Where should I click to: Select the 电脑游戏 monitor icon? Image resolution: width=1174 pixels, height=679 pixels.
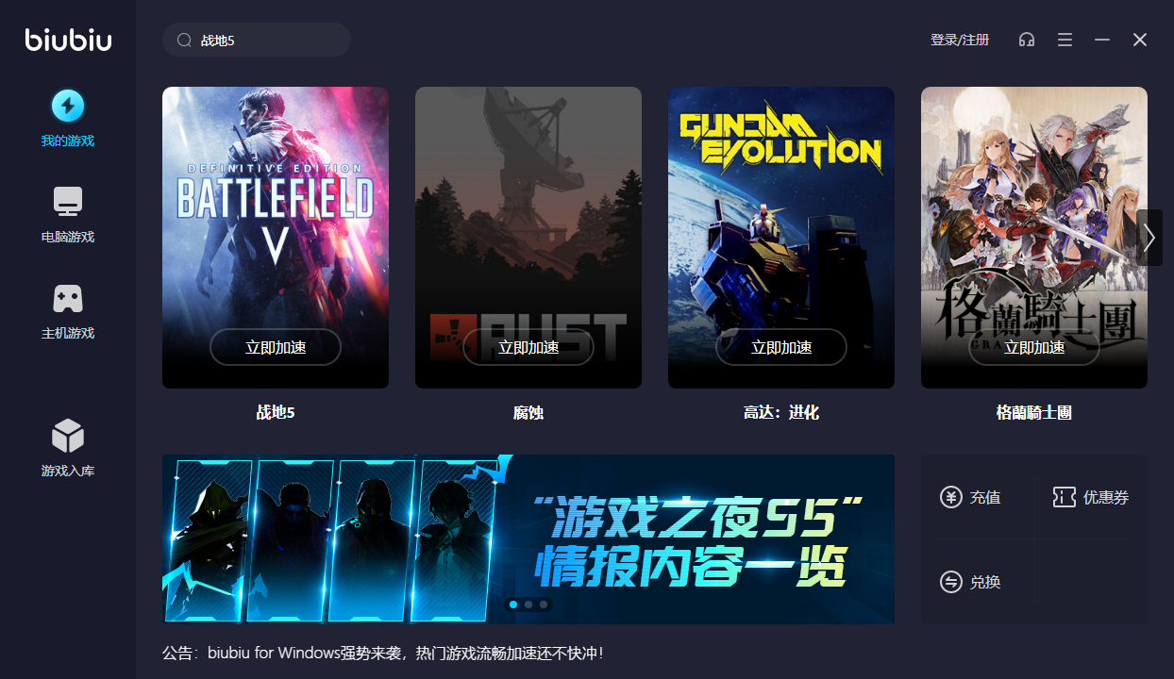coord(68,202)
